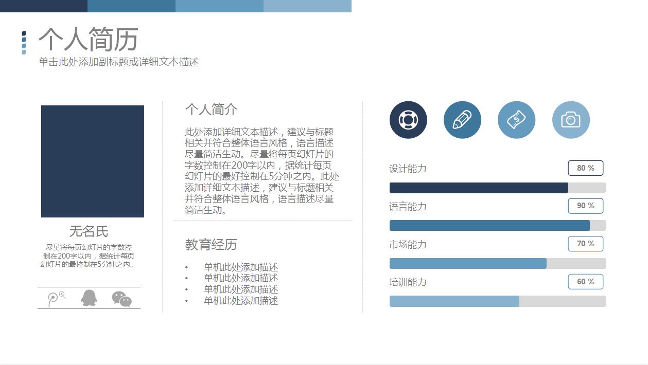This screenshot has width=648, height=365.
Task: Select the 培训能力 progress bar
Action: (497, 301)
